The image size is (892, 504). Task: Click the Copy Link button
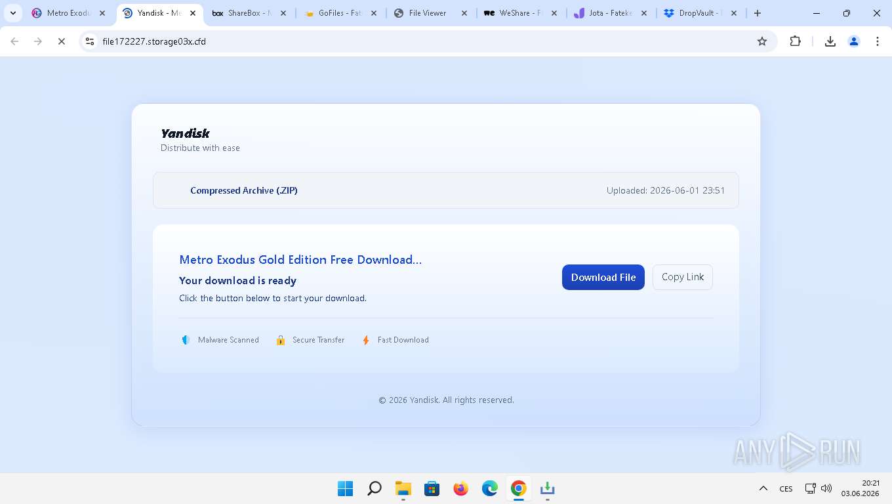(x=682, y=277)
